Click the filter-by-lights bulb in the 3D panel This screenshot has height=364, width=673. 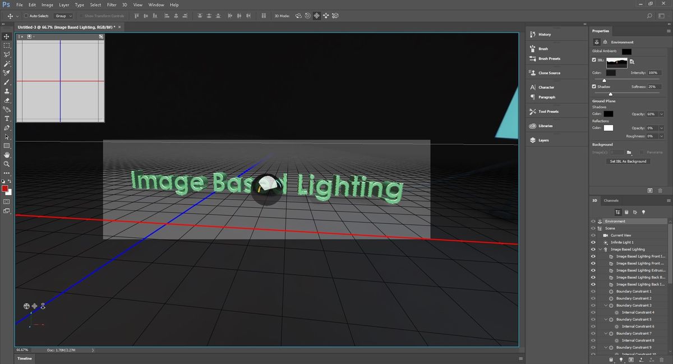[644, 212]
